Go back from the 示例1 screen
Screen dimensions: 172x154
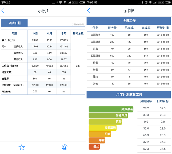[x=3, y=11]
